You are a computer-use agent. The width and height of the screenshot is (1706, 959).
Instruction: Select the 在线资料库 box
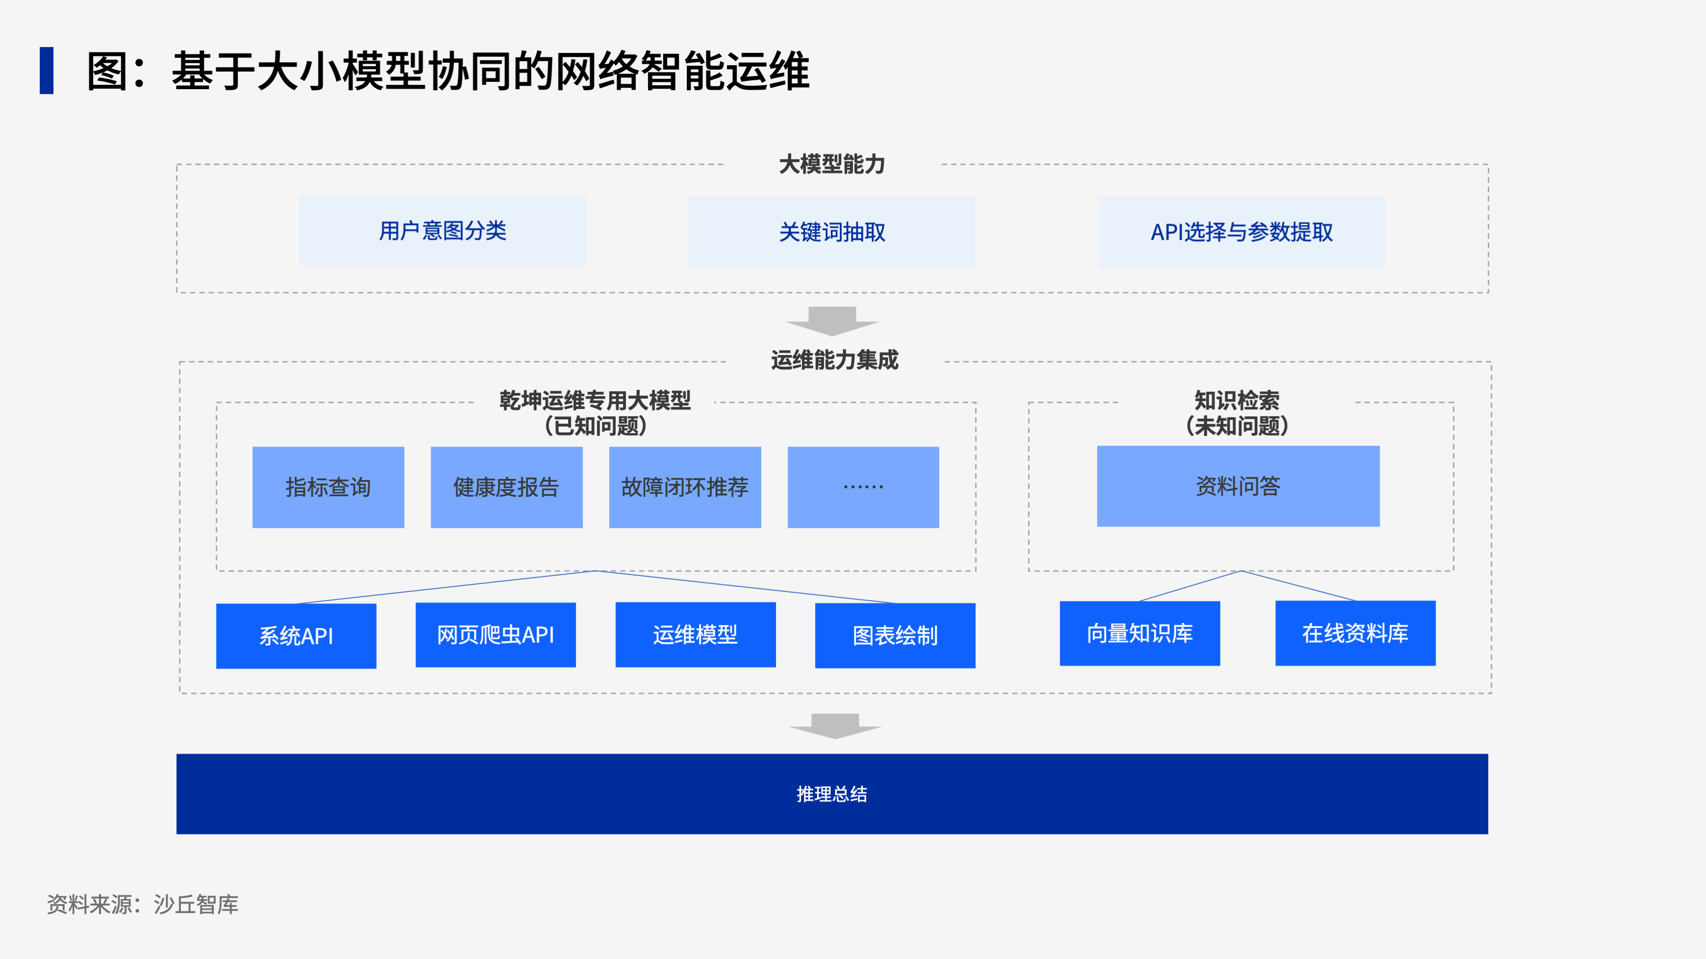click(1355, 633)
